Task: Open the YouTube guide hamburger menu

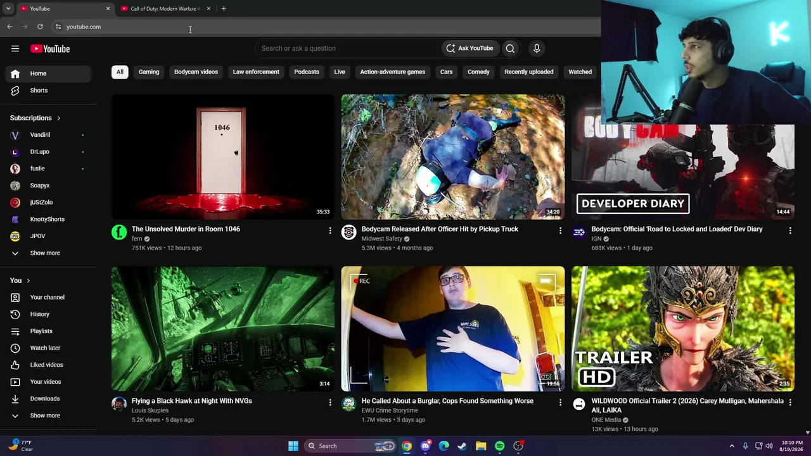Action: (x=15, y=49)
